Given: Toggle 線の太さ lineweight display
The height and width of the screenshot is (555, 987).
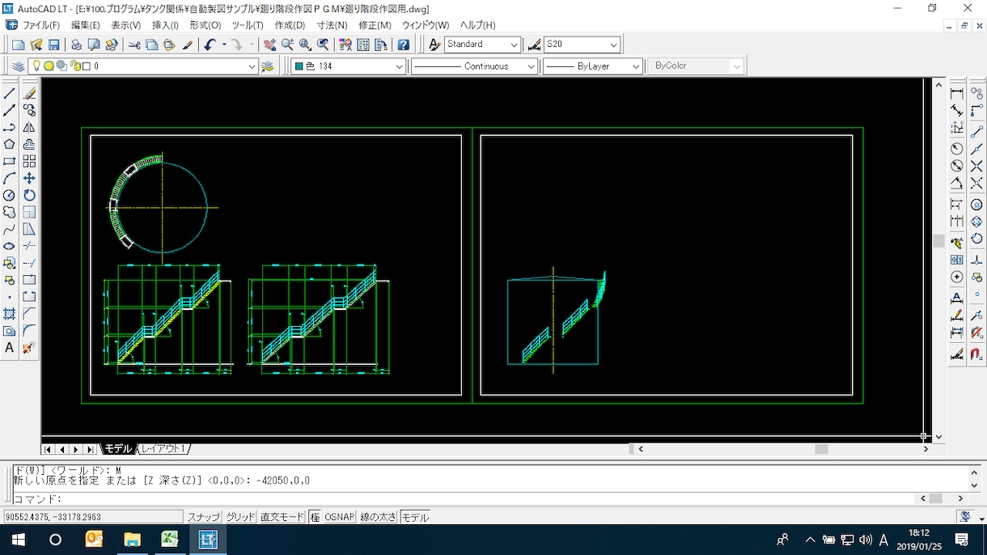Looking at the screenshot, I should click(378, 517).
